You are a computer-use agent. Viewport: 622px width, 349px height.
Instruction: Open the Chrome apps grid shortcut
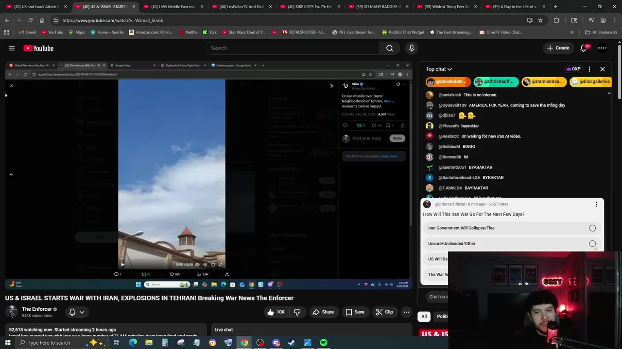click(6, 32)
